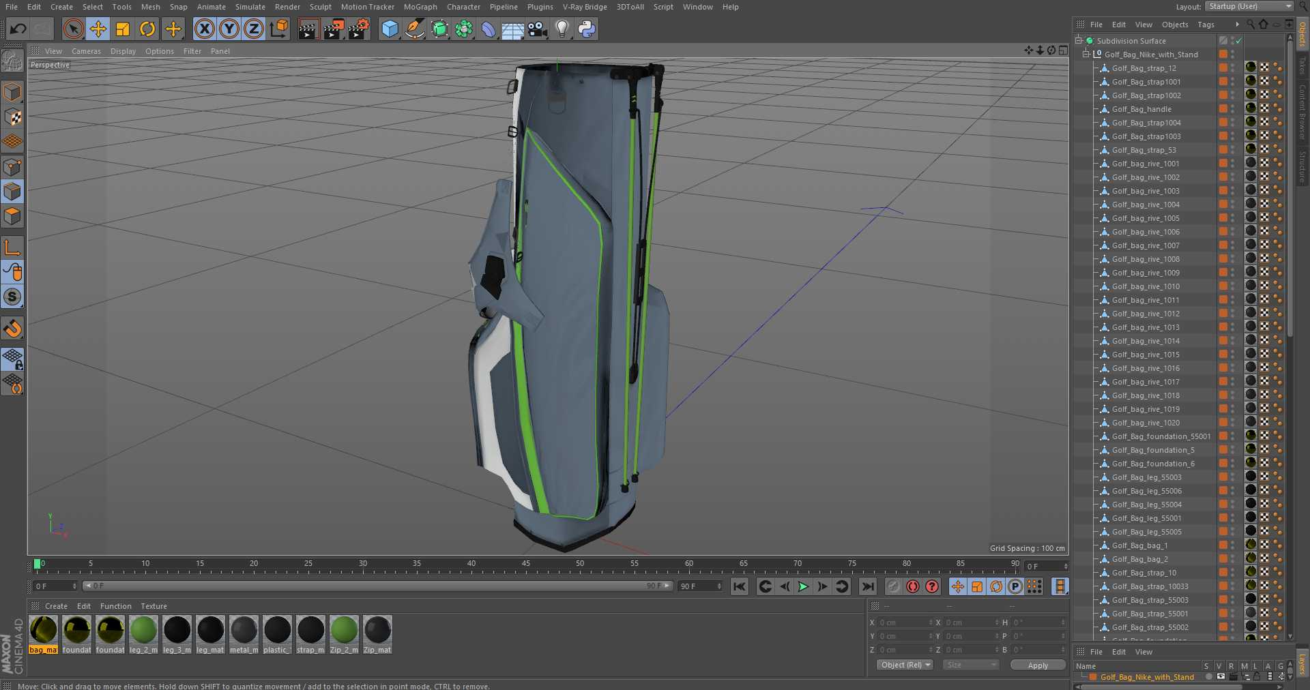This screenshot has height=690, width=1310.
Task: Click material tag of Golf_bag_rive_1001
Action: pos(1251,163)
